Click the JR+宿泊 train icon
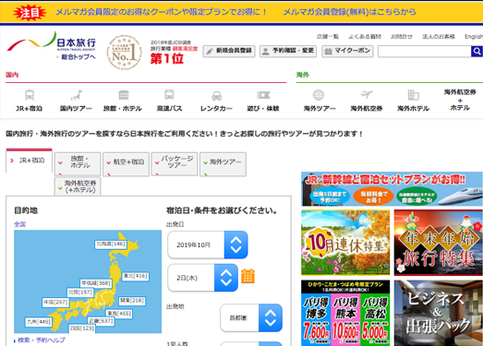This screenshot has height=346, width=483. click(x=30, y=95)
